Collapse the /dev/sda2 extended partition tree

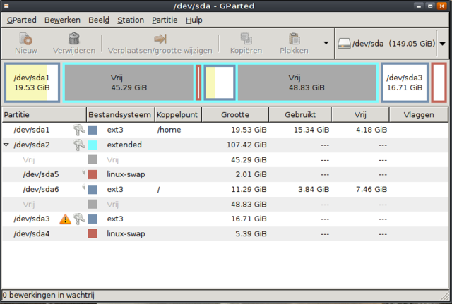[x=7, y=145]
